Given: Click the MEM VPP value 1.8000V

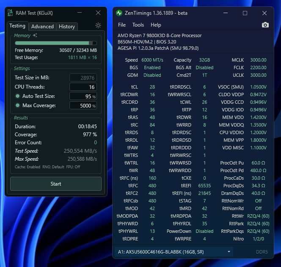Looking at the screenshot, I should (x=258, y=140).
